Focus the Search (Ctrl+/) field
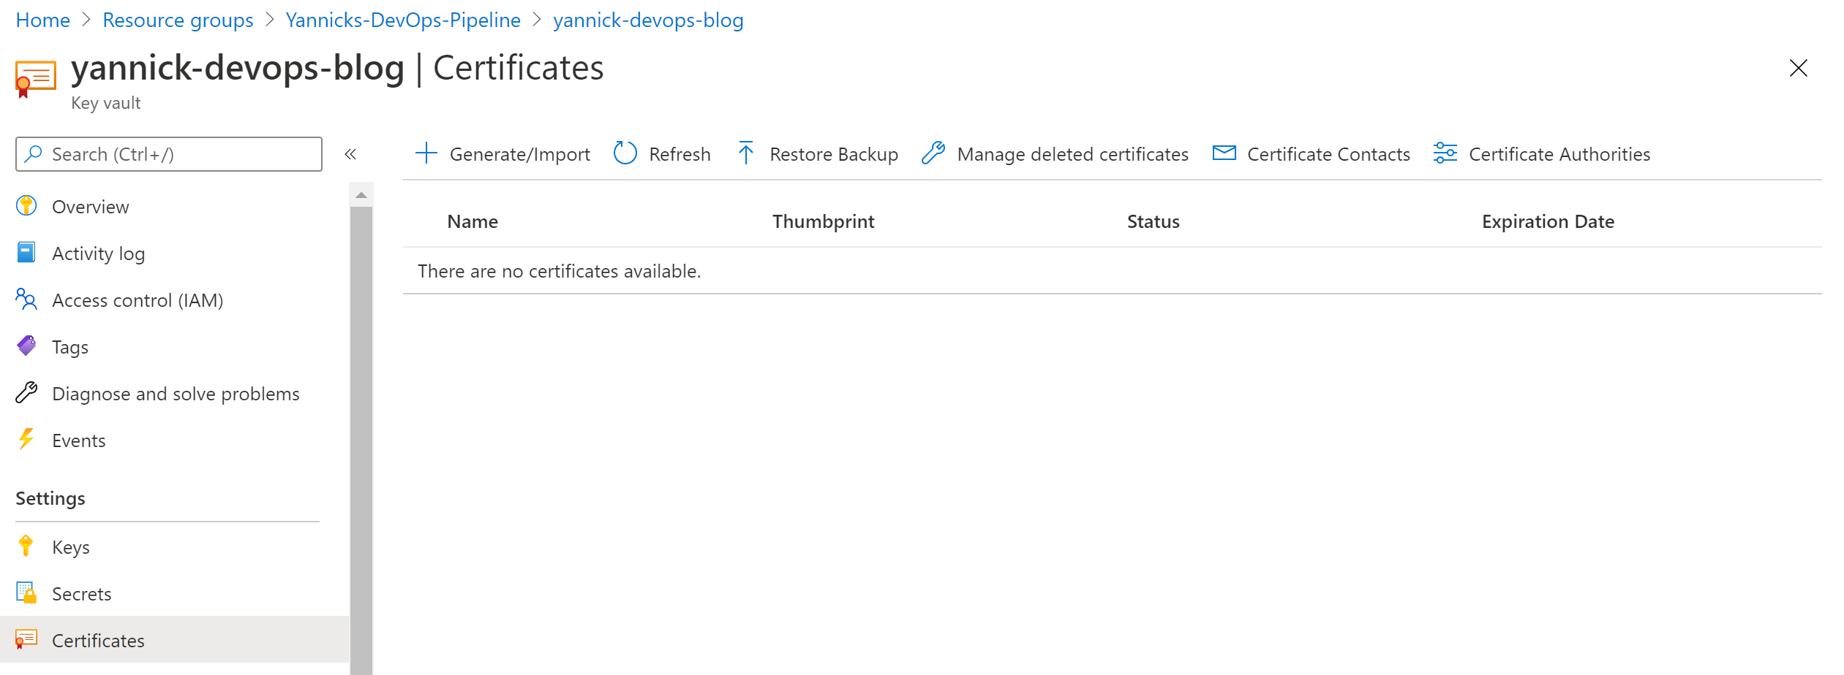This screenshot has width=1844, height=675. coord(169,154)
